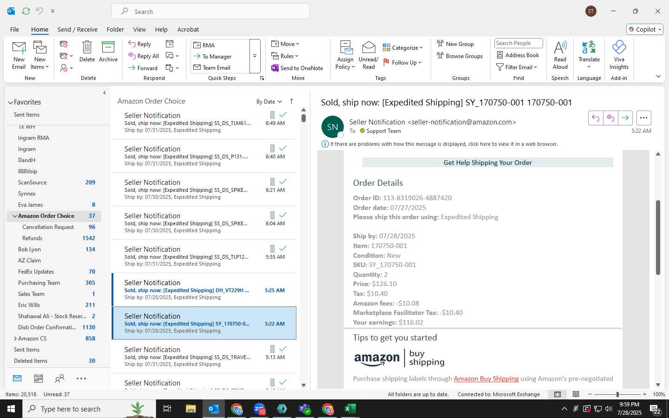Open the reading pane More actions menu
669x418 pixels.
tap(643, 118)
